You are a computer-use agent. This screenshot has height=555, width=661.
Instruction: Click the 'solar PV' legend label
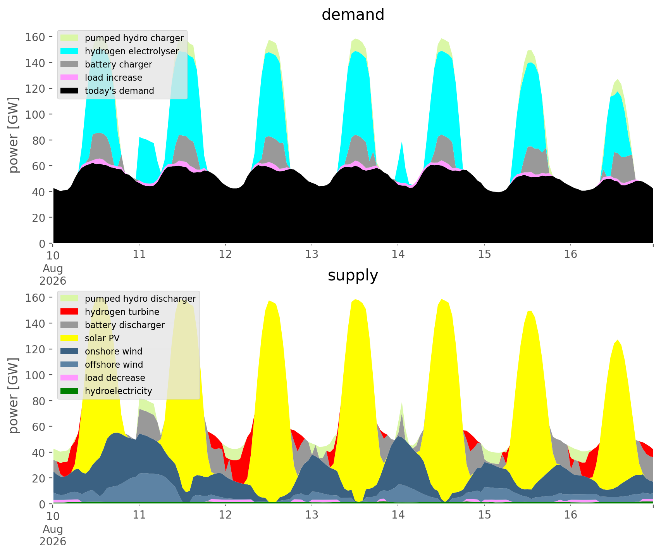(102, 338)
